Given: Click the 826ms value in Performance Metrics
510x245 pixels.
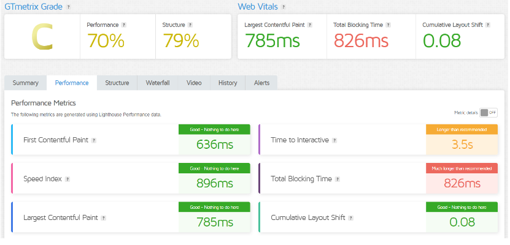Looking at the screenshot, I should [462, 183].
